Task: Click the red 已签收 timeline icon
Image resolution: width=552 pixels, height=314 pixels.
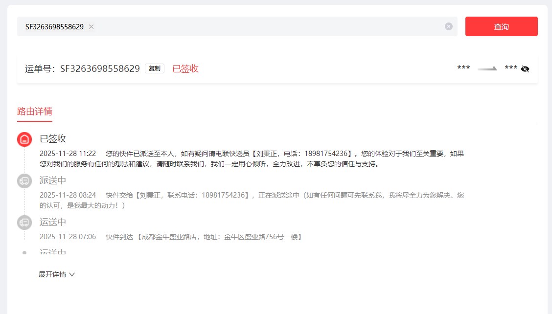Action: (24, 139)
